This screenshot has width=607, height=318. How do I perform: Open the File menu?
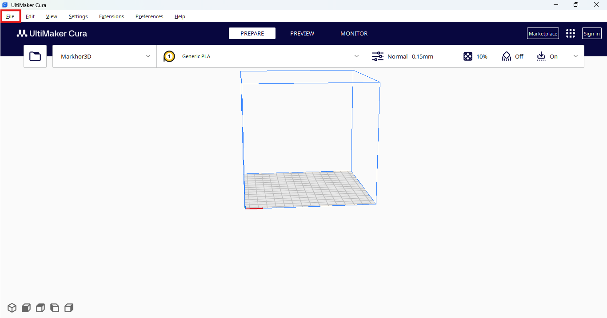pos(10,16)
